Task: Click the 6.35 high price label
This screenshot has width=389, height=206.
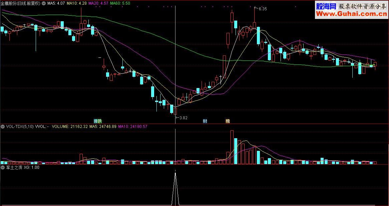Action: coord(263,9)
